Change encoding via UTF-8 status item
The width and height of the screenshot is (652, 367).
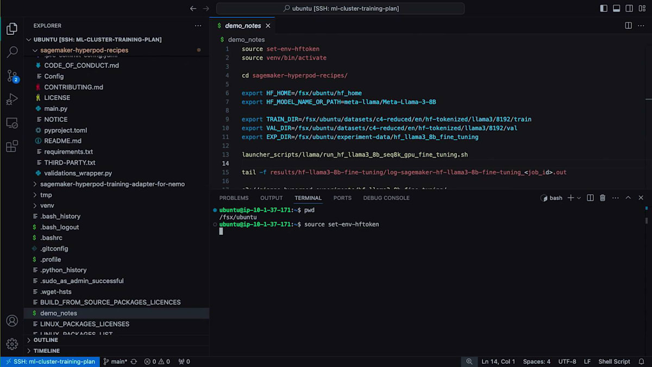[567, 362]
